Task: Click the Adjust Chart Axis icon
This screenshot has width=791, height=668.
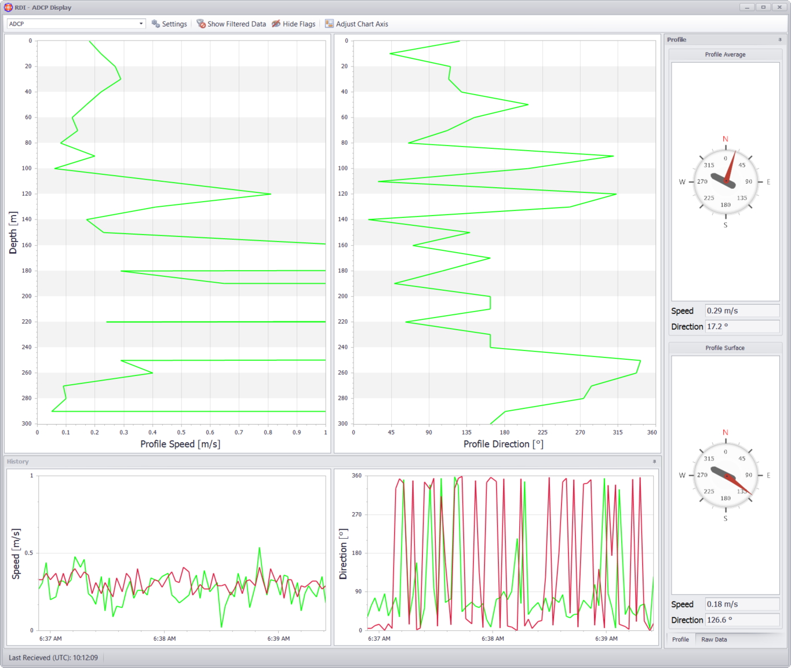Action: [x=329, y=24]
